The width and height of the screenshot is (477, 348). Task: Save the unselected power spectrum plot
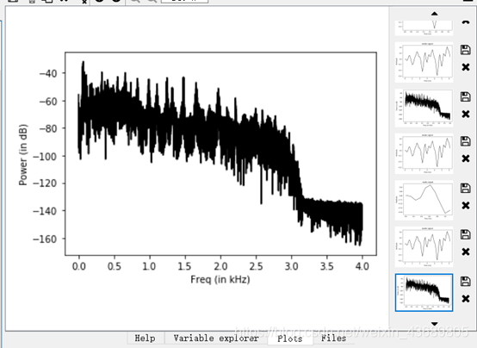(466, 96)
